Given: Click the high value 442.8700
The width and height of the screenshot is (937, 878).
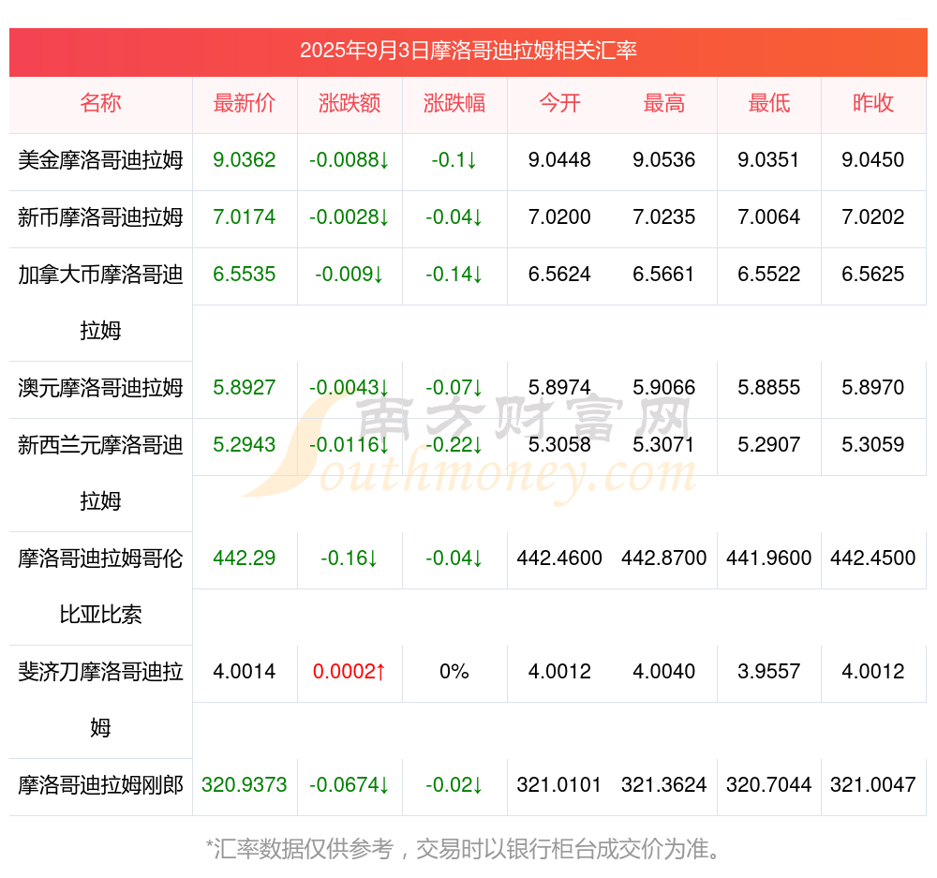Looking at the screenshot, I should coord(664,558).
